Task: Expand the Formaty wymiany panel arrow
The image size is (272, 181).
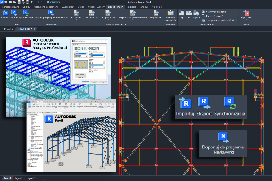Action: pyautogui.click(x=125, y=25)
